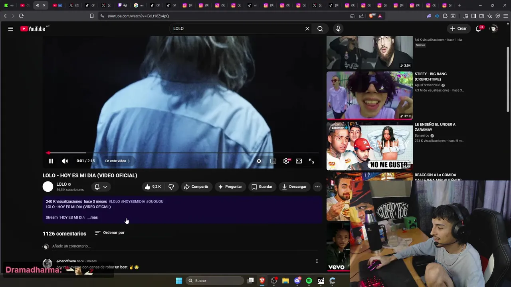Dislike the video
Image resolution: width=511 pixels, height=287 pixels.
pyautogui.click(x=171, y=187)
